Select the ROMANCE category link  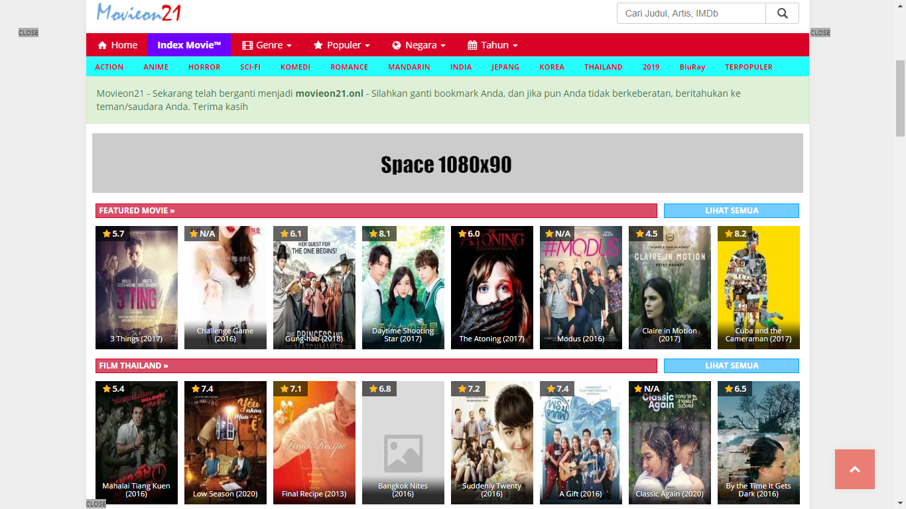tap(350, 67)
